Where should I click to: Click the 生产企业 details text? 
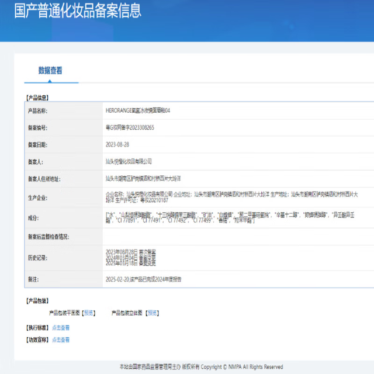(232, 198)
